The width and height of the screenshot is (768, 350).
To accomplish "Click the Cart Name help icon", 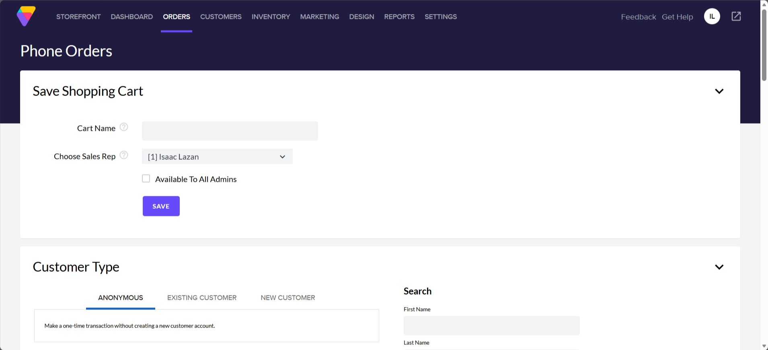I will [x=124, y=127].
